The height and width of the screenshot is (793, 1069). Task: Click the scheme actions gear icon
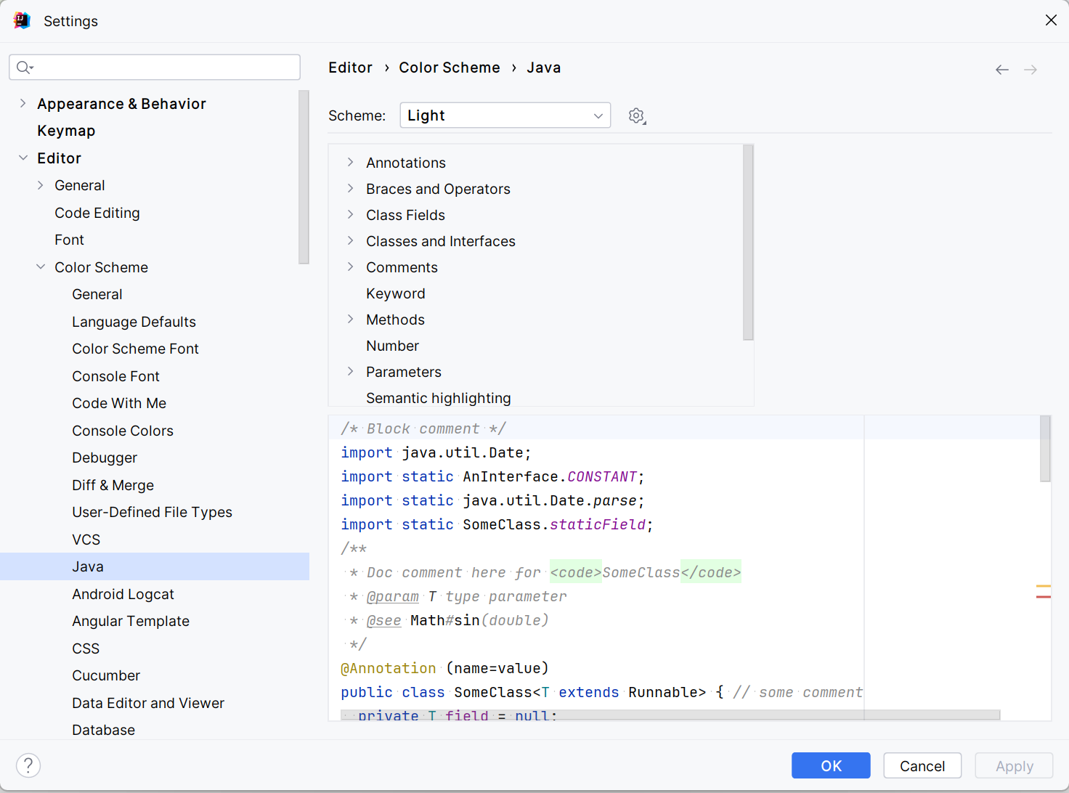tap(637, 116)
